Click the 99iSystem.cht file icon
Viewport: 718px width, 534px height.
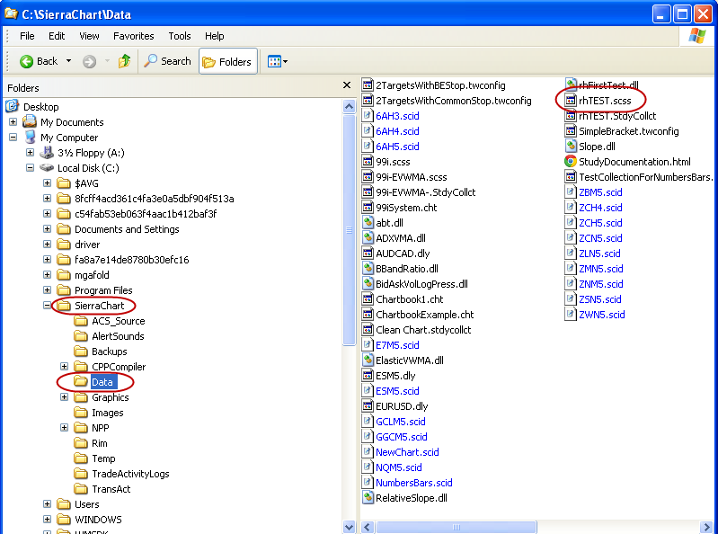tap(368, 207)
